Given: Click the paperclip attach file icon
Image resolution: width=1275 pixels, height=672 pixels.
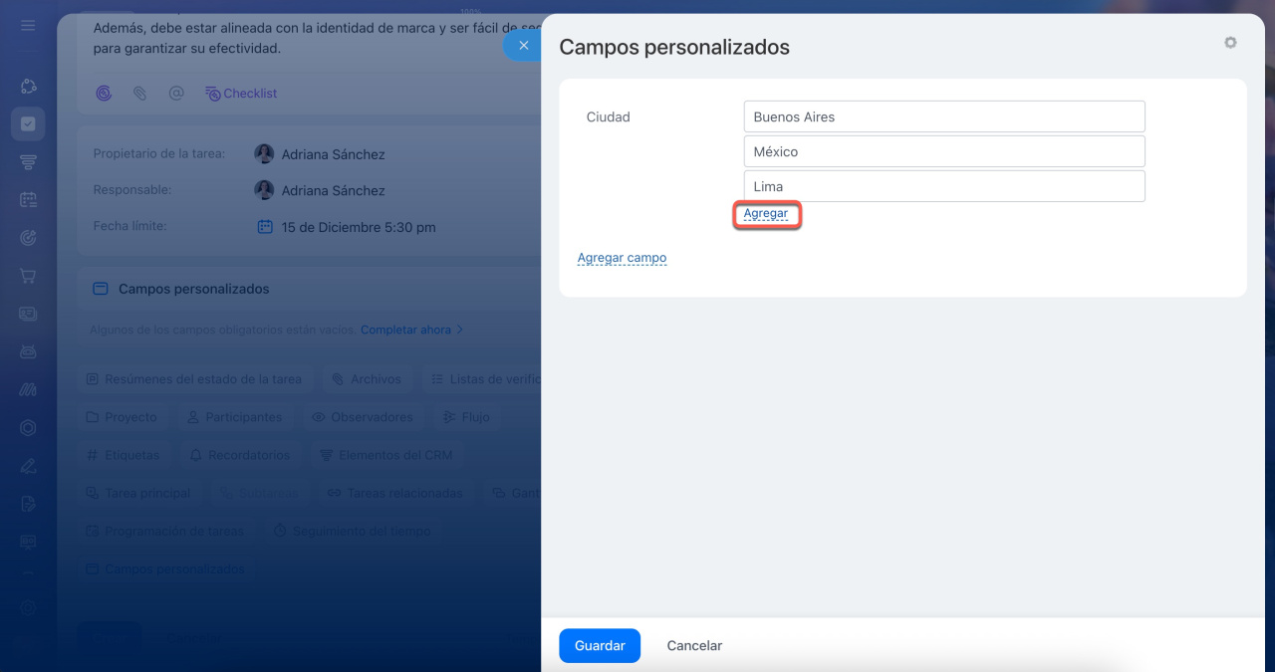Looking at the screenshot, I should 140,94.
